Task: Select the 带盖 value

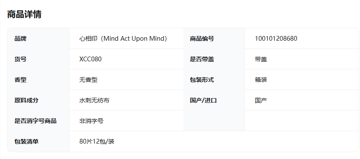Action: point(261,59)
